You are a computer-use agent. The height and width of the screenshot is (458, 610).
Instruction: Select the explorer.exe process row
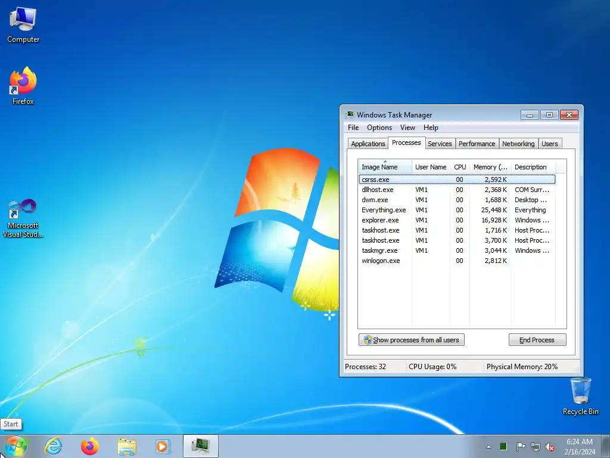click(x=457, y=220)
